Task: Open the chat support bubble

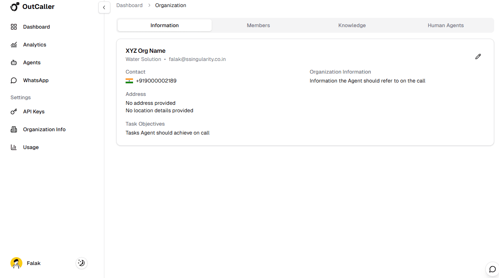Action: point(492,269)
